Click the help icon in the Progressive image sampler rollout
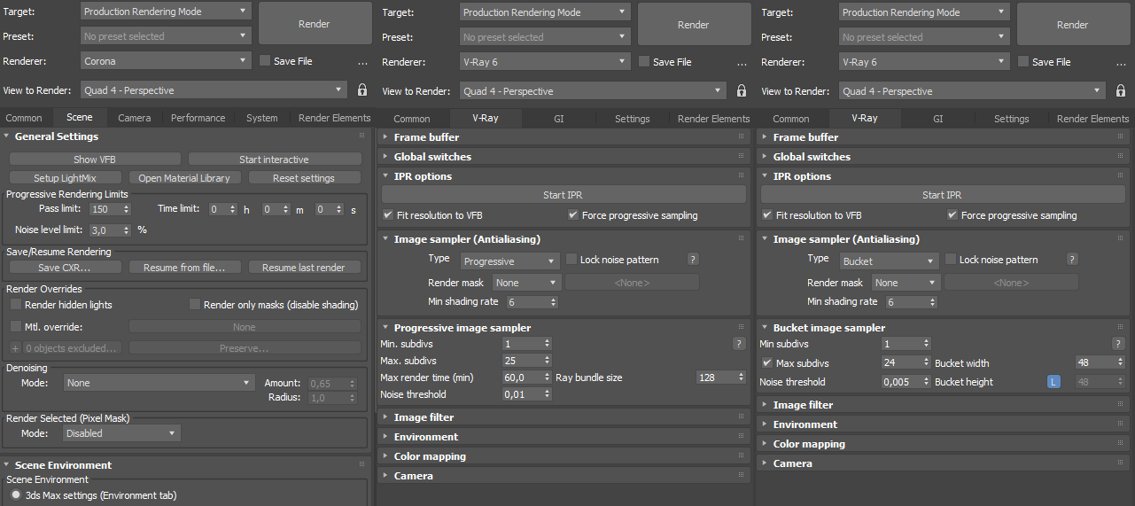 point(739,344)
